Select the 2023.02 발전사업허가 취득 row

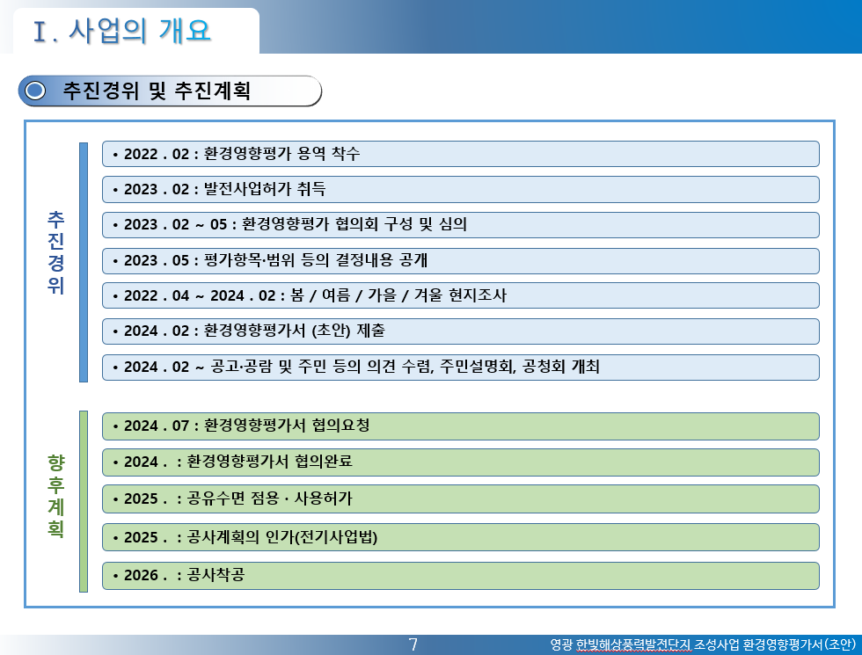tap(461, 189)
